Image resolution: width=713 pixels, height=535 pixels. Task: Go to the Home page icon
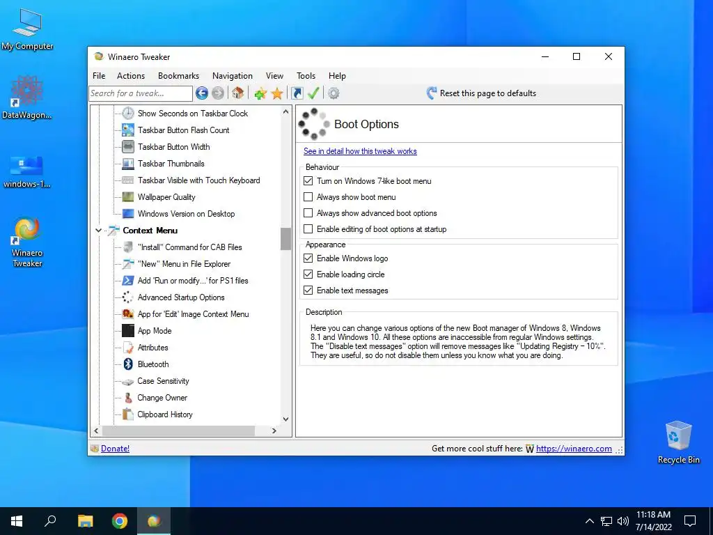tap(238, 93)
